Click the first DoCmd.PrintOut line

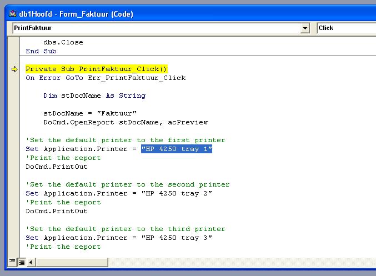tap(57, 167)
